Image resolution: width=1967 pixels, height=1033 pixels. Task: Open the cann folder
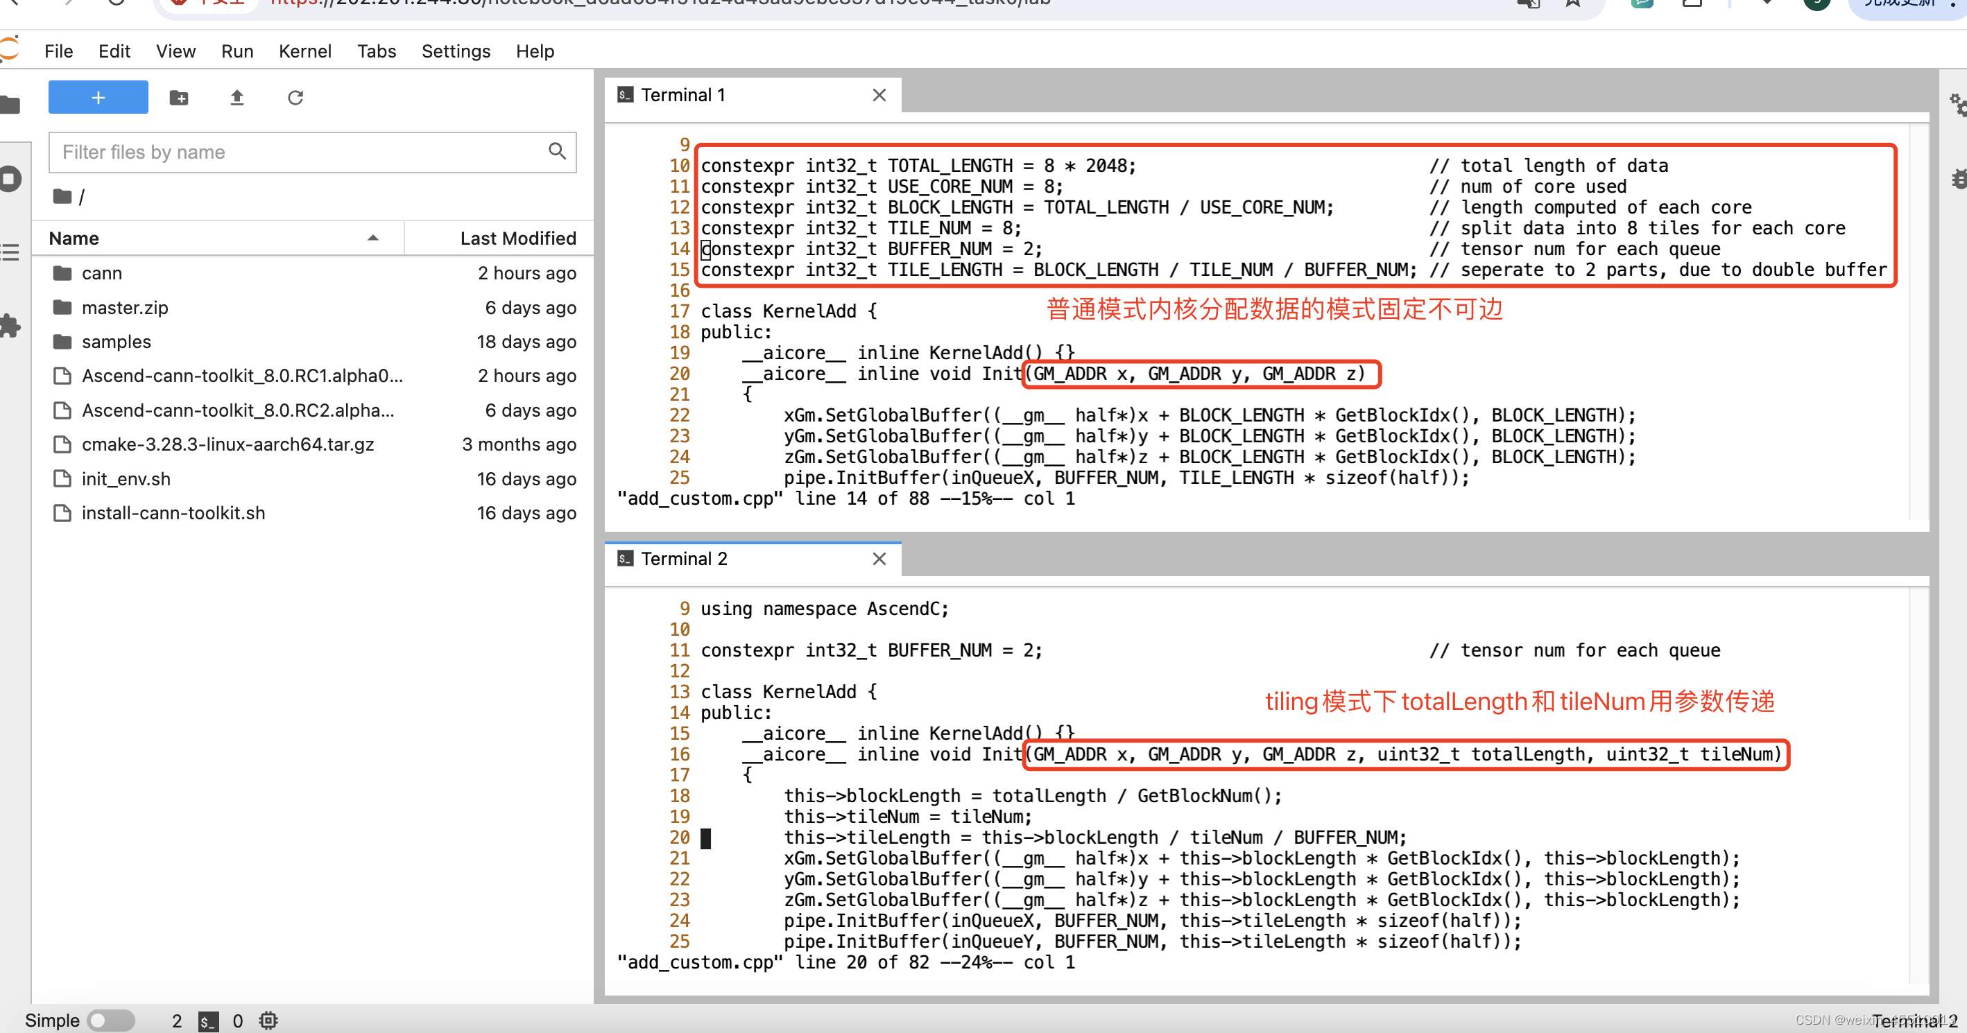coord(101,273)
